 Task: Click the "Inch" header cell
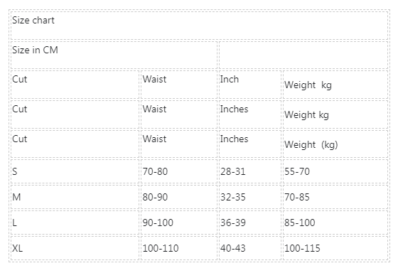(x=250, y=84)
